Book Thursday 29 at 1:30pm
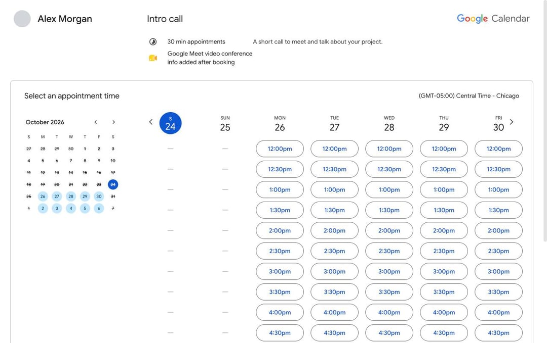The height and width of the screenshot is (343, 547). click(x=444, y=210)
